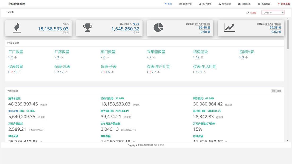Toggle the 标准煤 checkbox
The image size is (292, 164).
pyautogui.click(x=248, y=13)
